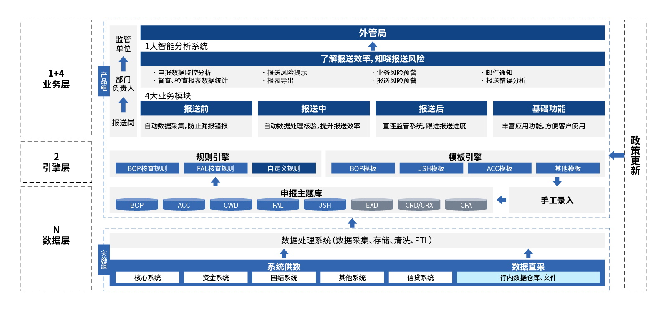The width and height of the screenshot is (668, 311).
Task: Select the 报送前 module header
Action: (196, 108)
